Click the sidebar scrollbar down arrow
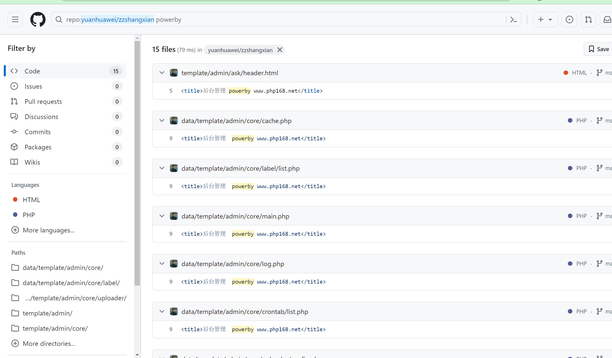 (x=137, y=355)
